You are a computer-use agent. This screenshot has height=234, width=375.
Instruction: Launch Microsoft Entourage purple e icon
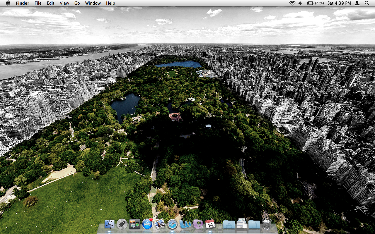198,224
